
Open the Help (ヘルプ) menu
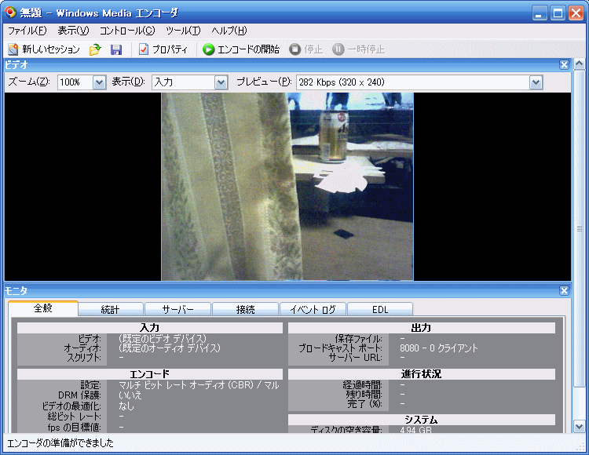pyautogui.click(x=229, y=31)
